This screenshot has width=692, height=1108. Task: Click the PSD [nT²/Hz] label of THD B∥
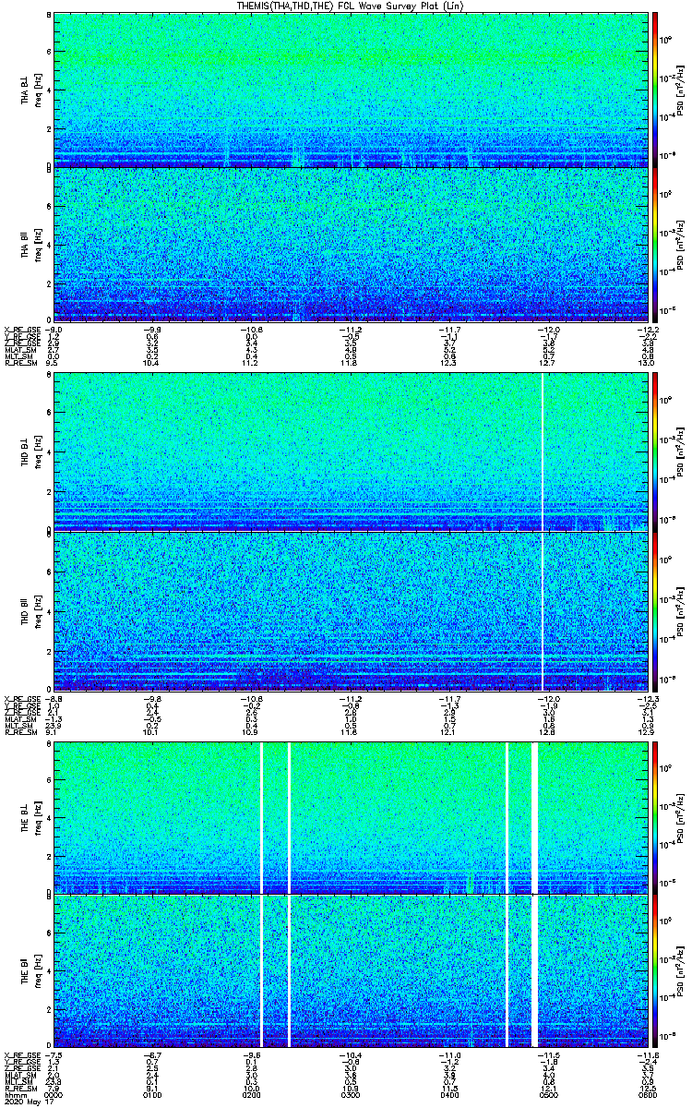point(681,611)
